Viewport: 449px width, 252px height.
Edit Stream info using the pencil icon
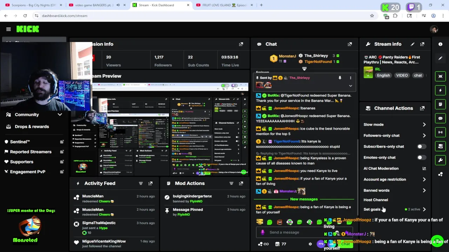point(413,44)
